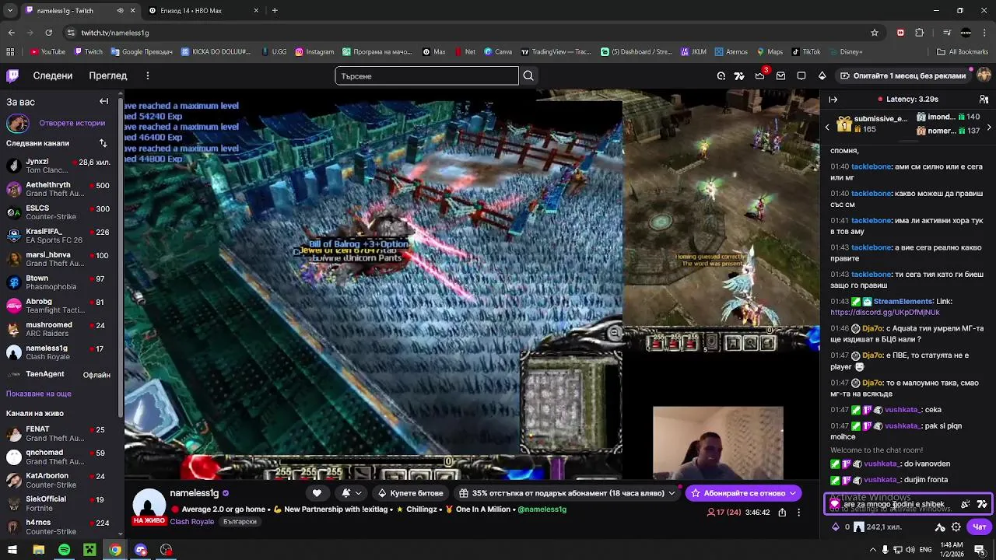Click the Twitch search field

coord(426,75)
